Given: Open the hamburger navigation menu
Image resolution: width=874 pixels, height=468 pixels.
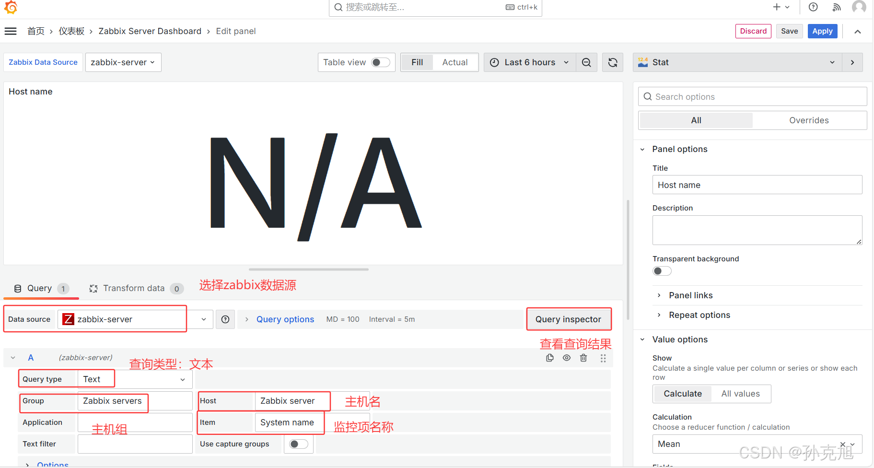Looking at the screenshot, I should (11, 31).
